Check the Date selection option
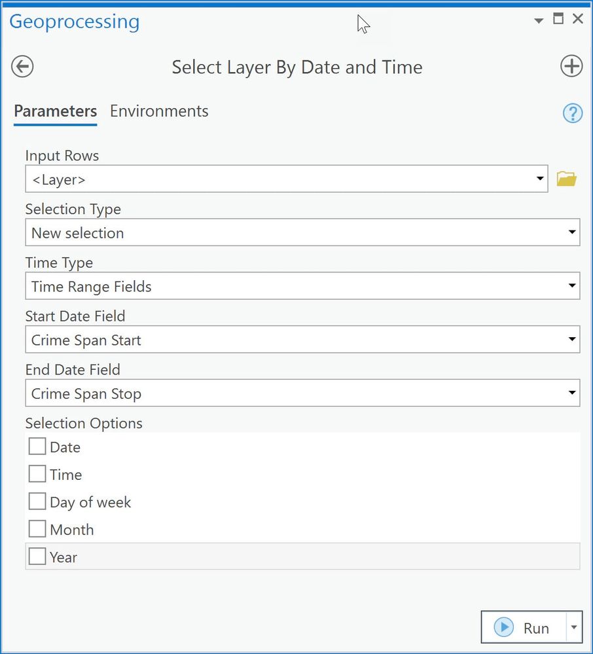 pyautogui.click(x=38, y=446)
